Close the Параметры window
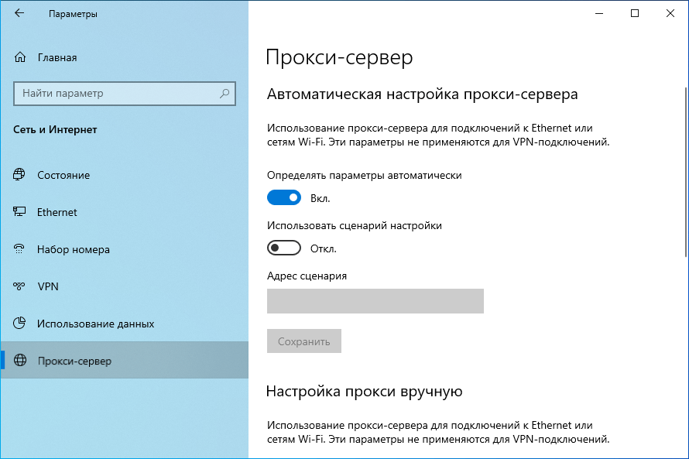 [670, 13]
